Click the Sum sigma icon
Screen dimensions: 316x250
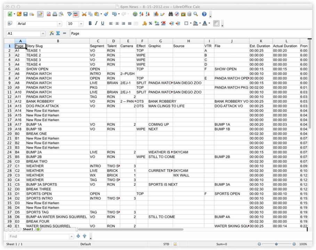58,34
